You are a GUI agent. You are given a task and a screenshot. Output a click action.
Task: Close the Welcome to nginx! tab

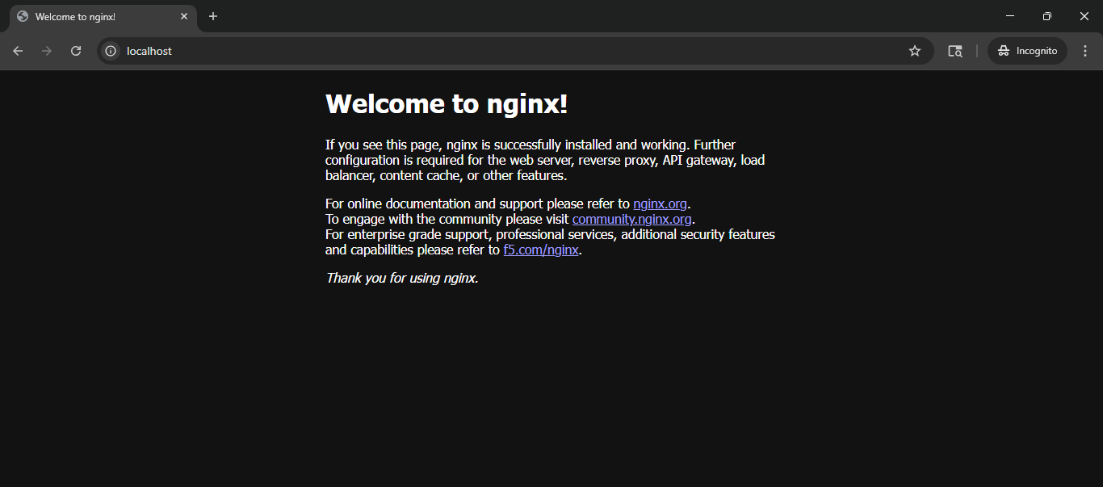tap(184, 16)
